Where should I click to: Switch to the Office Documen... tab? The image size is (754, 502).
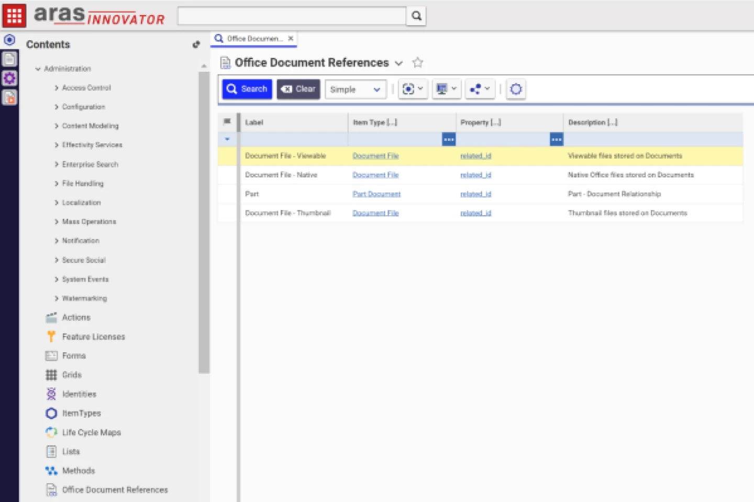(255, 39)
